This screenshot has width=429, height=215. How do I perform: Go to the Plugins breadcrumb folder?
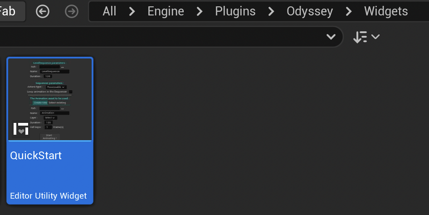click(235, 11)
